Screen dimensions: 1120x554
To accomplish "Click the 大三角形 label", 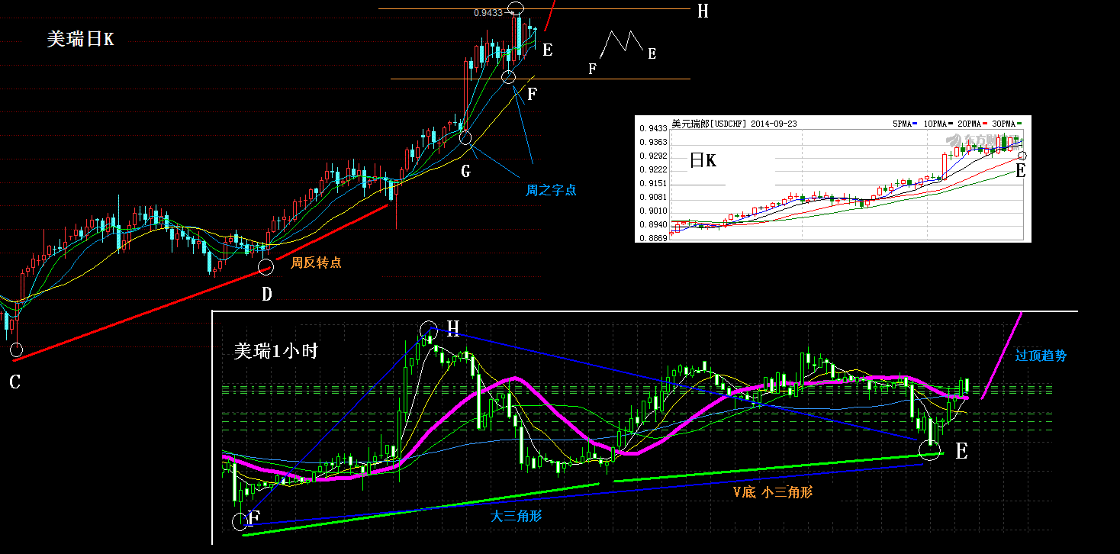I will coord(516,516).
